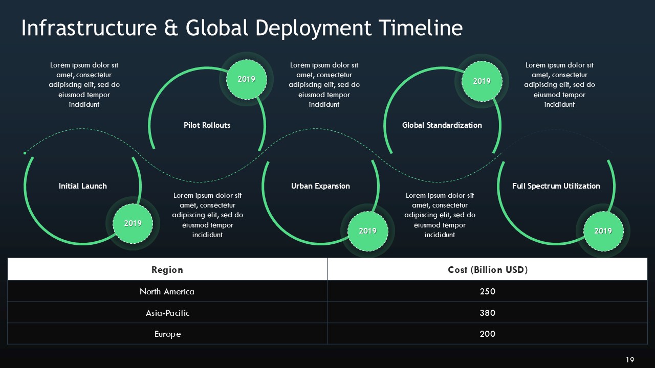Click the Full Spectrum Utilization label
The width and height of the screenshot is (655, 368).
tap(556, 186)
